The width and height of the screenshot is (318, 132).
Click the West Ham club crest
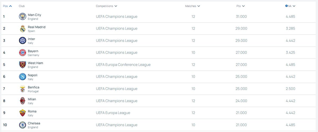click(23, 65)
